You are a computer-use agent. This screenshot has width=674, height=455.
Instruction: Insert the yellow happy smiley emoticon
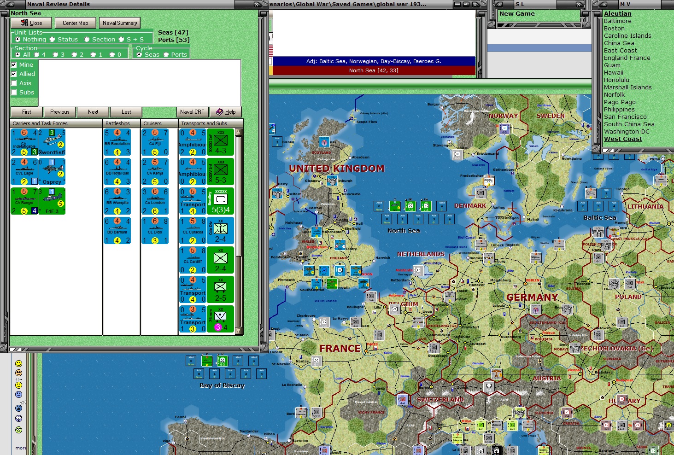[18, 363]
